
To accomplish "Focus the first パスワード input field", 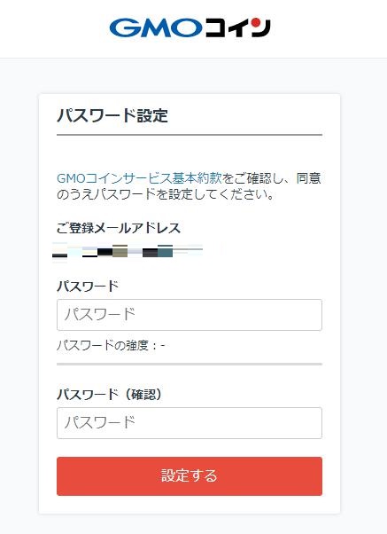I will pyautogui.click(x=190, y=315).
